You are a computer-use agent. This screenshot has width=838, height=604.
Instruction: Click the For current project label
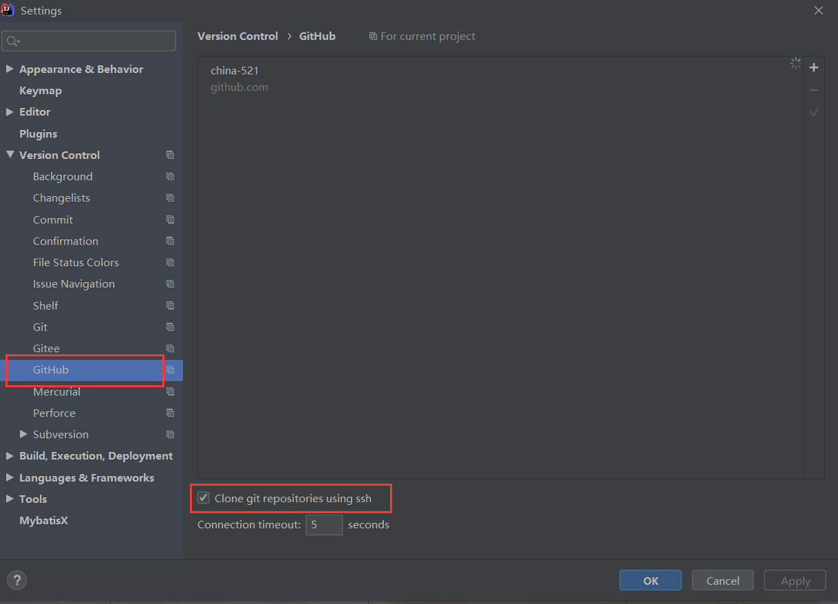pos(428,36)
